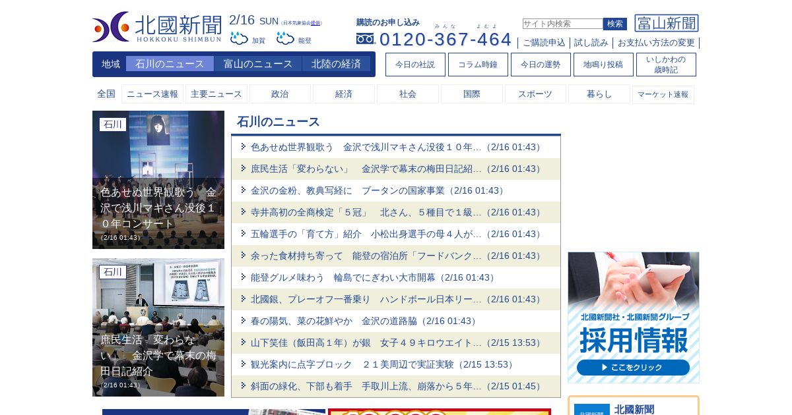
Task: Open the 富山新聞 logo link
Action: point(667,23)
